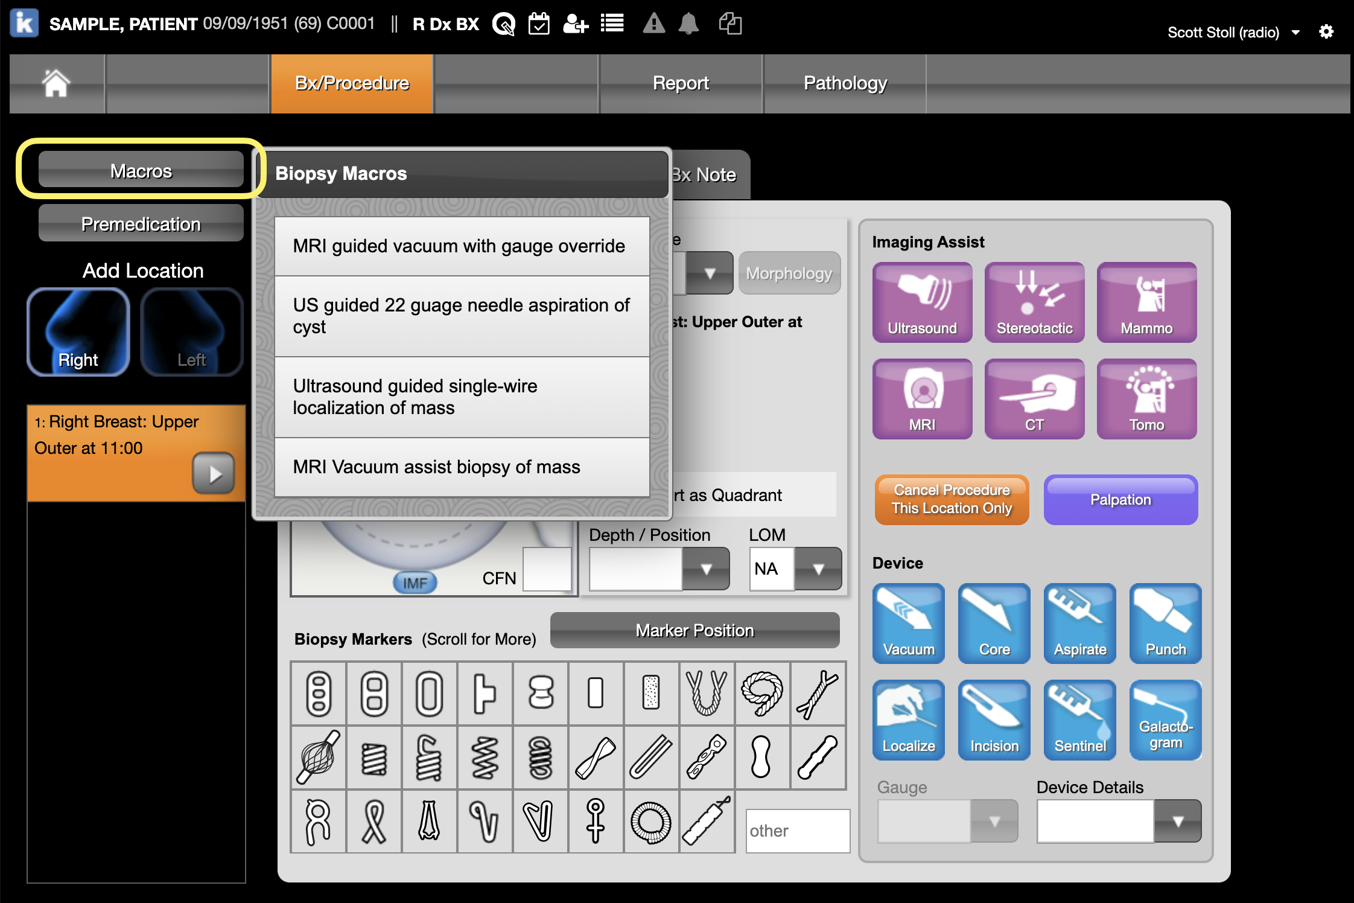Open the warning triangle alerts
The image size is (1354, 903).
coord(654,24)
